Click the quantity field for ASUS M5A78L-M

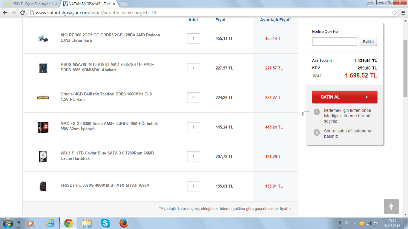point(193,68)
